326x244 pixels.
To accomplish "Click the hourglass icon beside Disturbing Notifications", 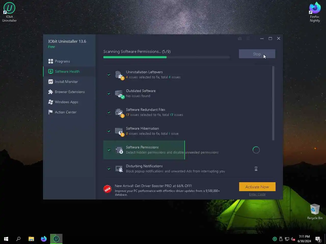I will 256,169.
